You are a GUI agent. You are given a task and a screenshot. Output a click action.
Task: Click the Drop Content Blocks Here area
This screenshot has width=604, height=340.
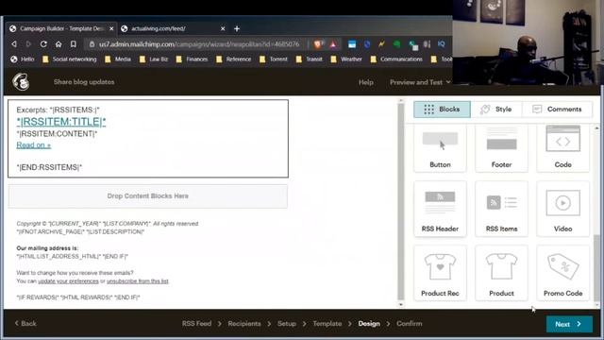pos(147,195)
